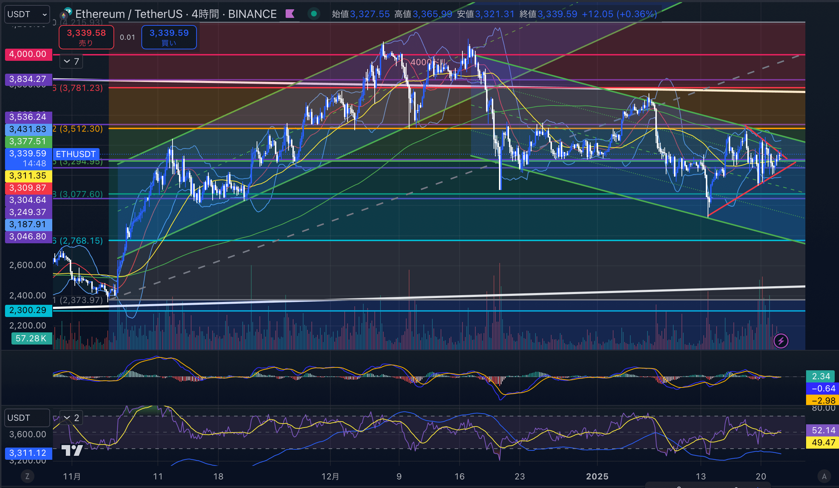Click the Ethereum/Tether coin logo icon
This screenshot has height=488, width=839.
click(x=66, y=13)
